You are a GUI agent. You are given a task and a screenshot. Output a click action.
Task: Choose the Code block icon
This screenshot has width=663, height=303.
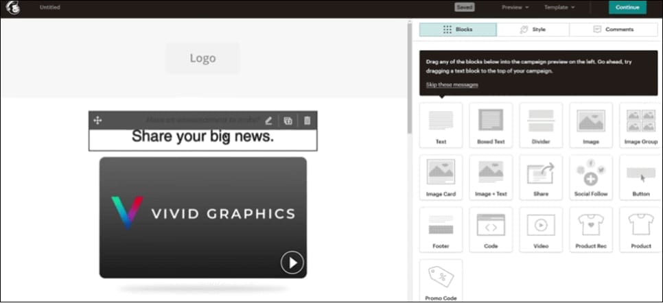click(x=491, y=226)
